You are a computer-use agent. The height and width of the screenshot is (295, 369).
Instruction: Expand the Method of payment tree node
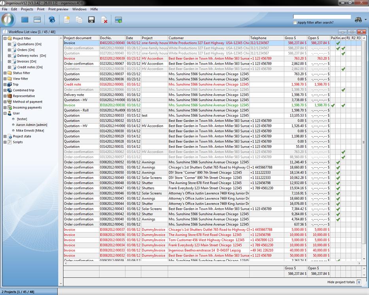[5, 102]
